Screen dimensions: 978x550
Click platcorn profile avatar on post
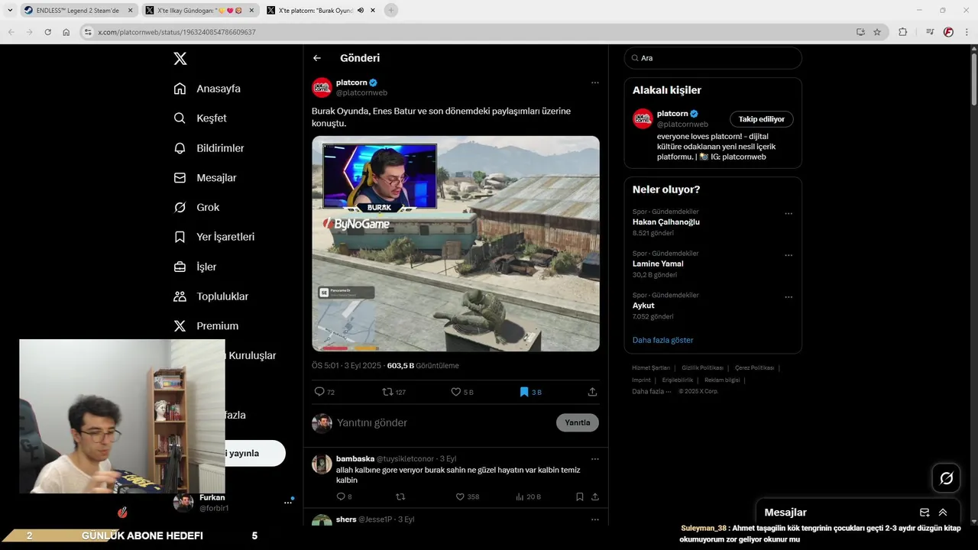322,88
